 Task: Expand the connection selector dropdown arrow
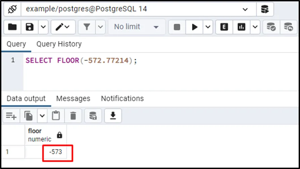pos(245,9)
